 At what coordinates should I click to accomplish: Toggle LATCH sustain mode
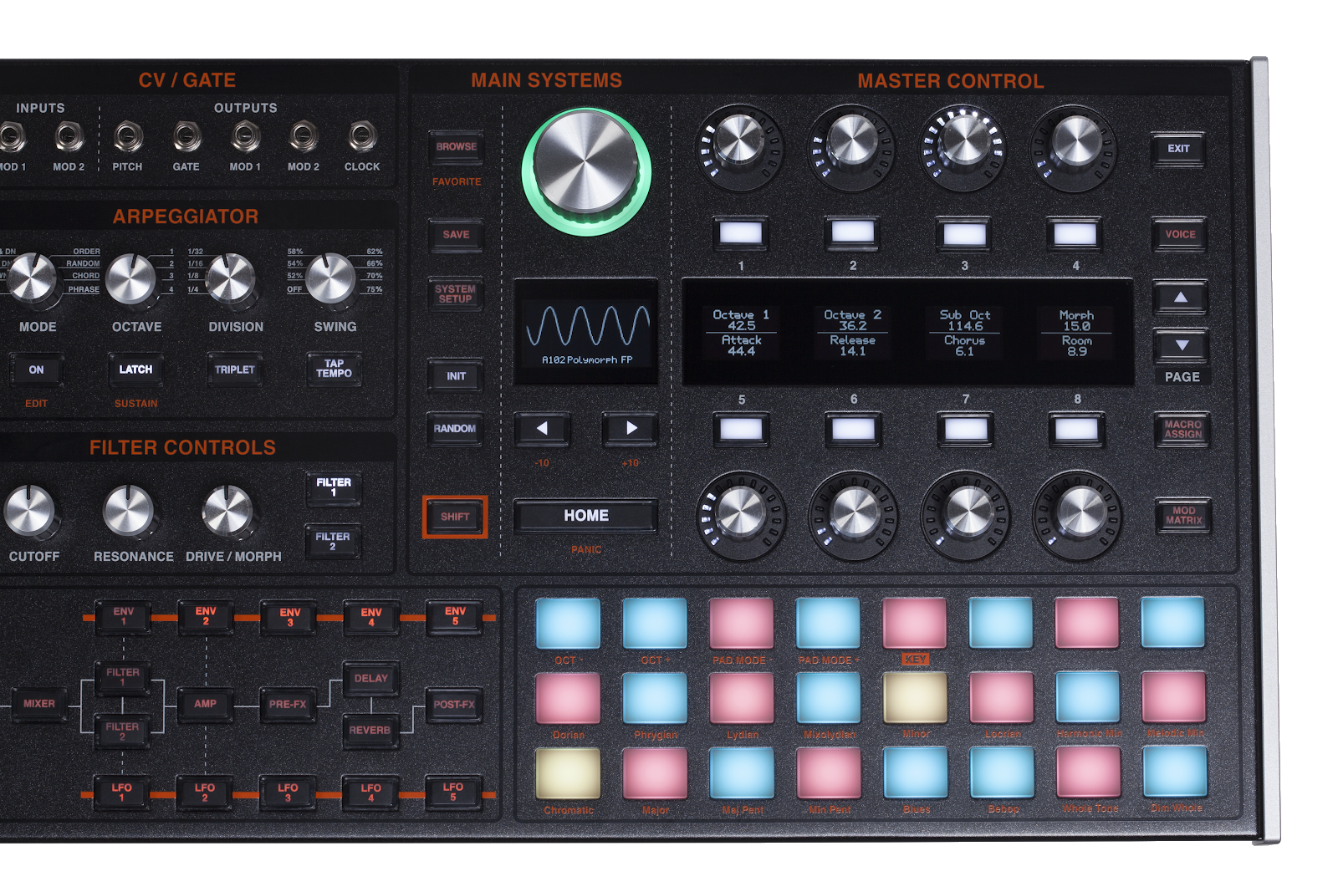[135, 369]
